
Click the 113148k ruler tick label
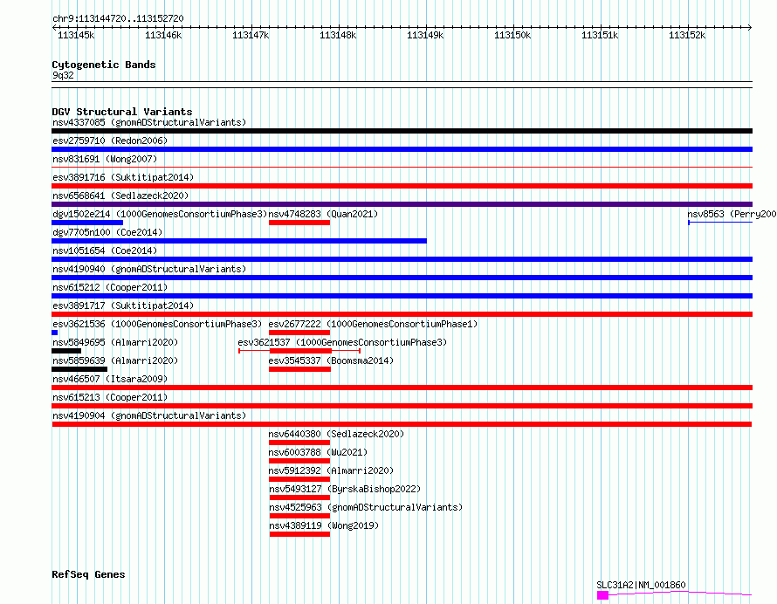[338, 35]
